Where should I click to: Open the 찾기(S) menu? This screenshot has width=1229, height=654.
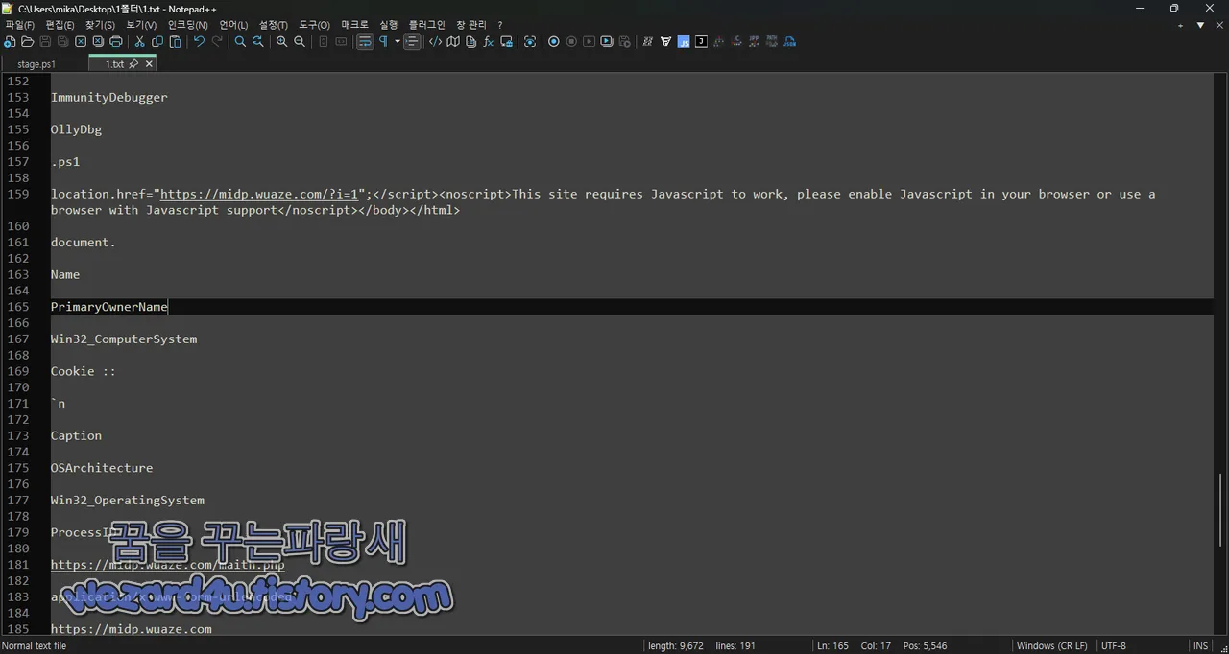pos(100,25)
